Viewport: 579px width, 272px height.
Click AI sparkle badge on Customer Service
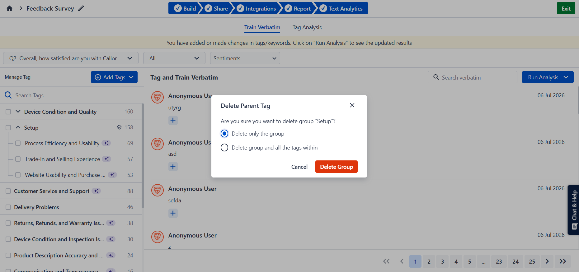click(96, 191)
